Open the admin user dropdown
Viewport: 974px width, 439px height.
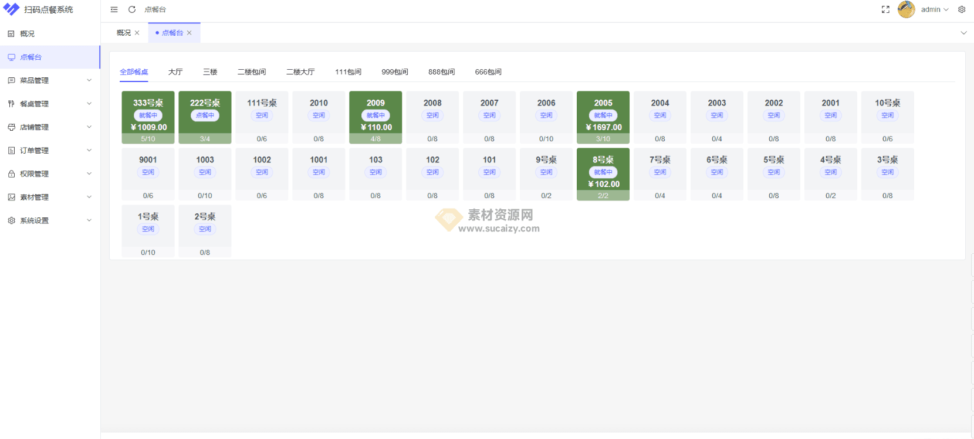[935, 9]
